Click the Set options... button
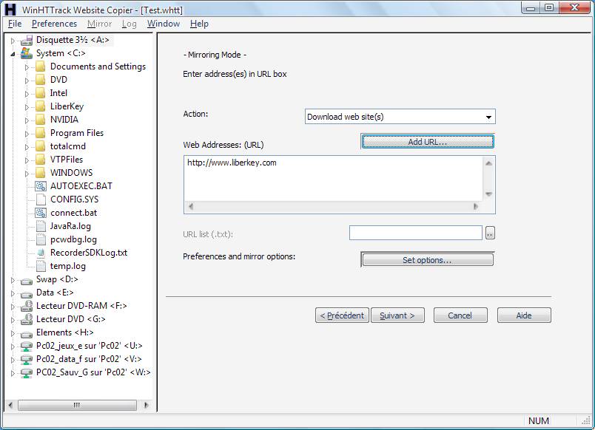 click(x=427, y=260)
